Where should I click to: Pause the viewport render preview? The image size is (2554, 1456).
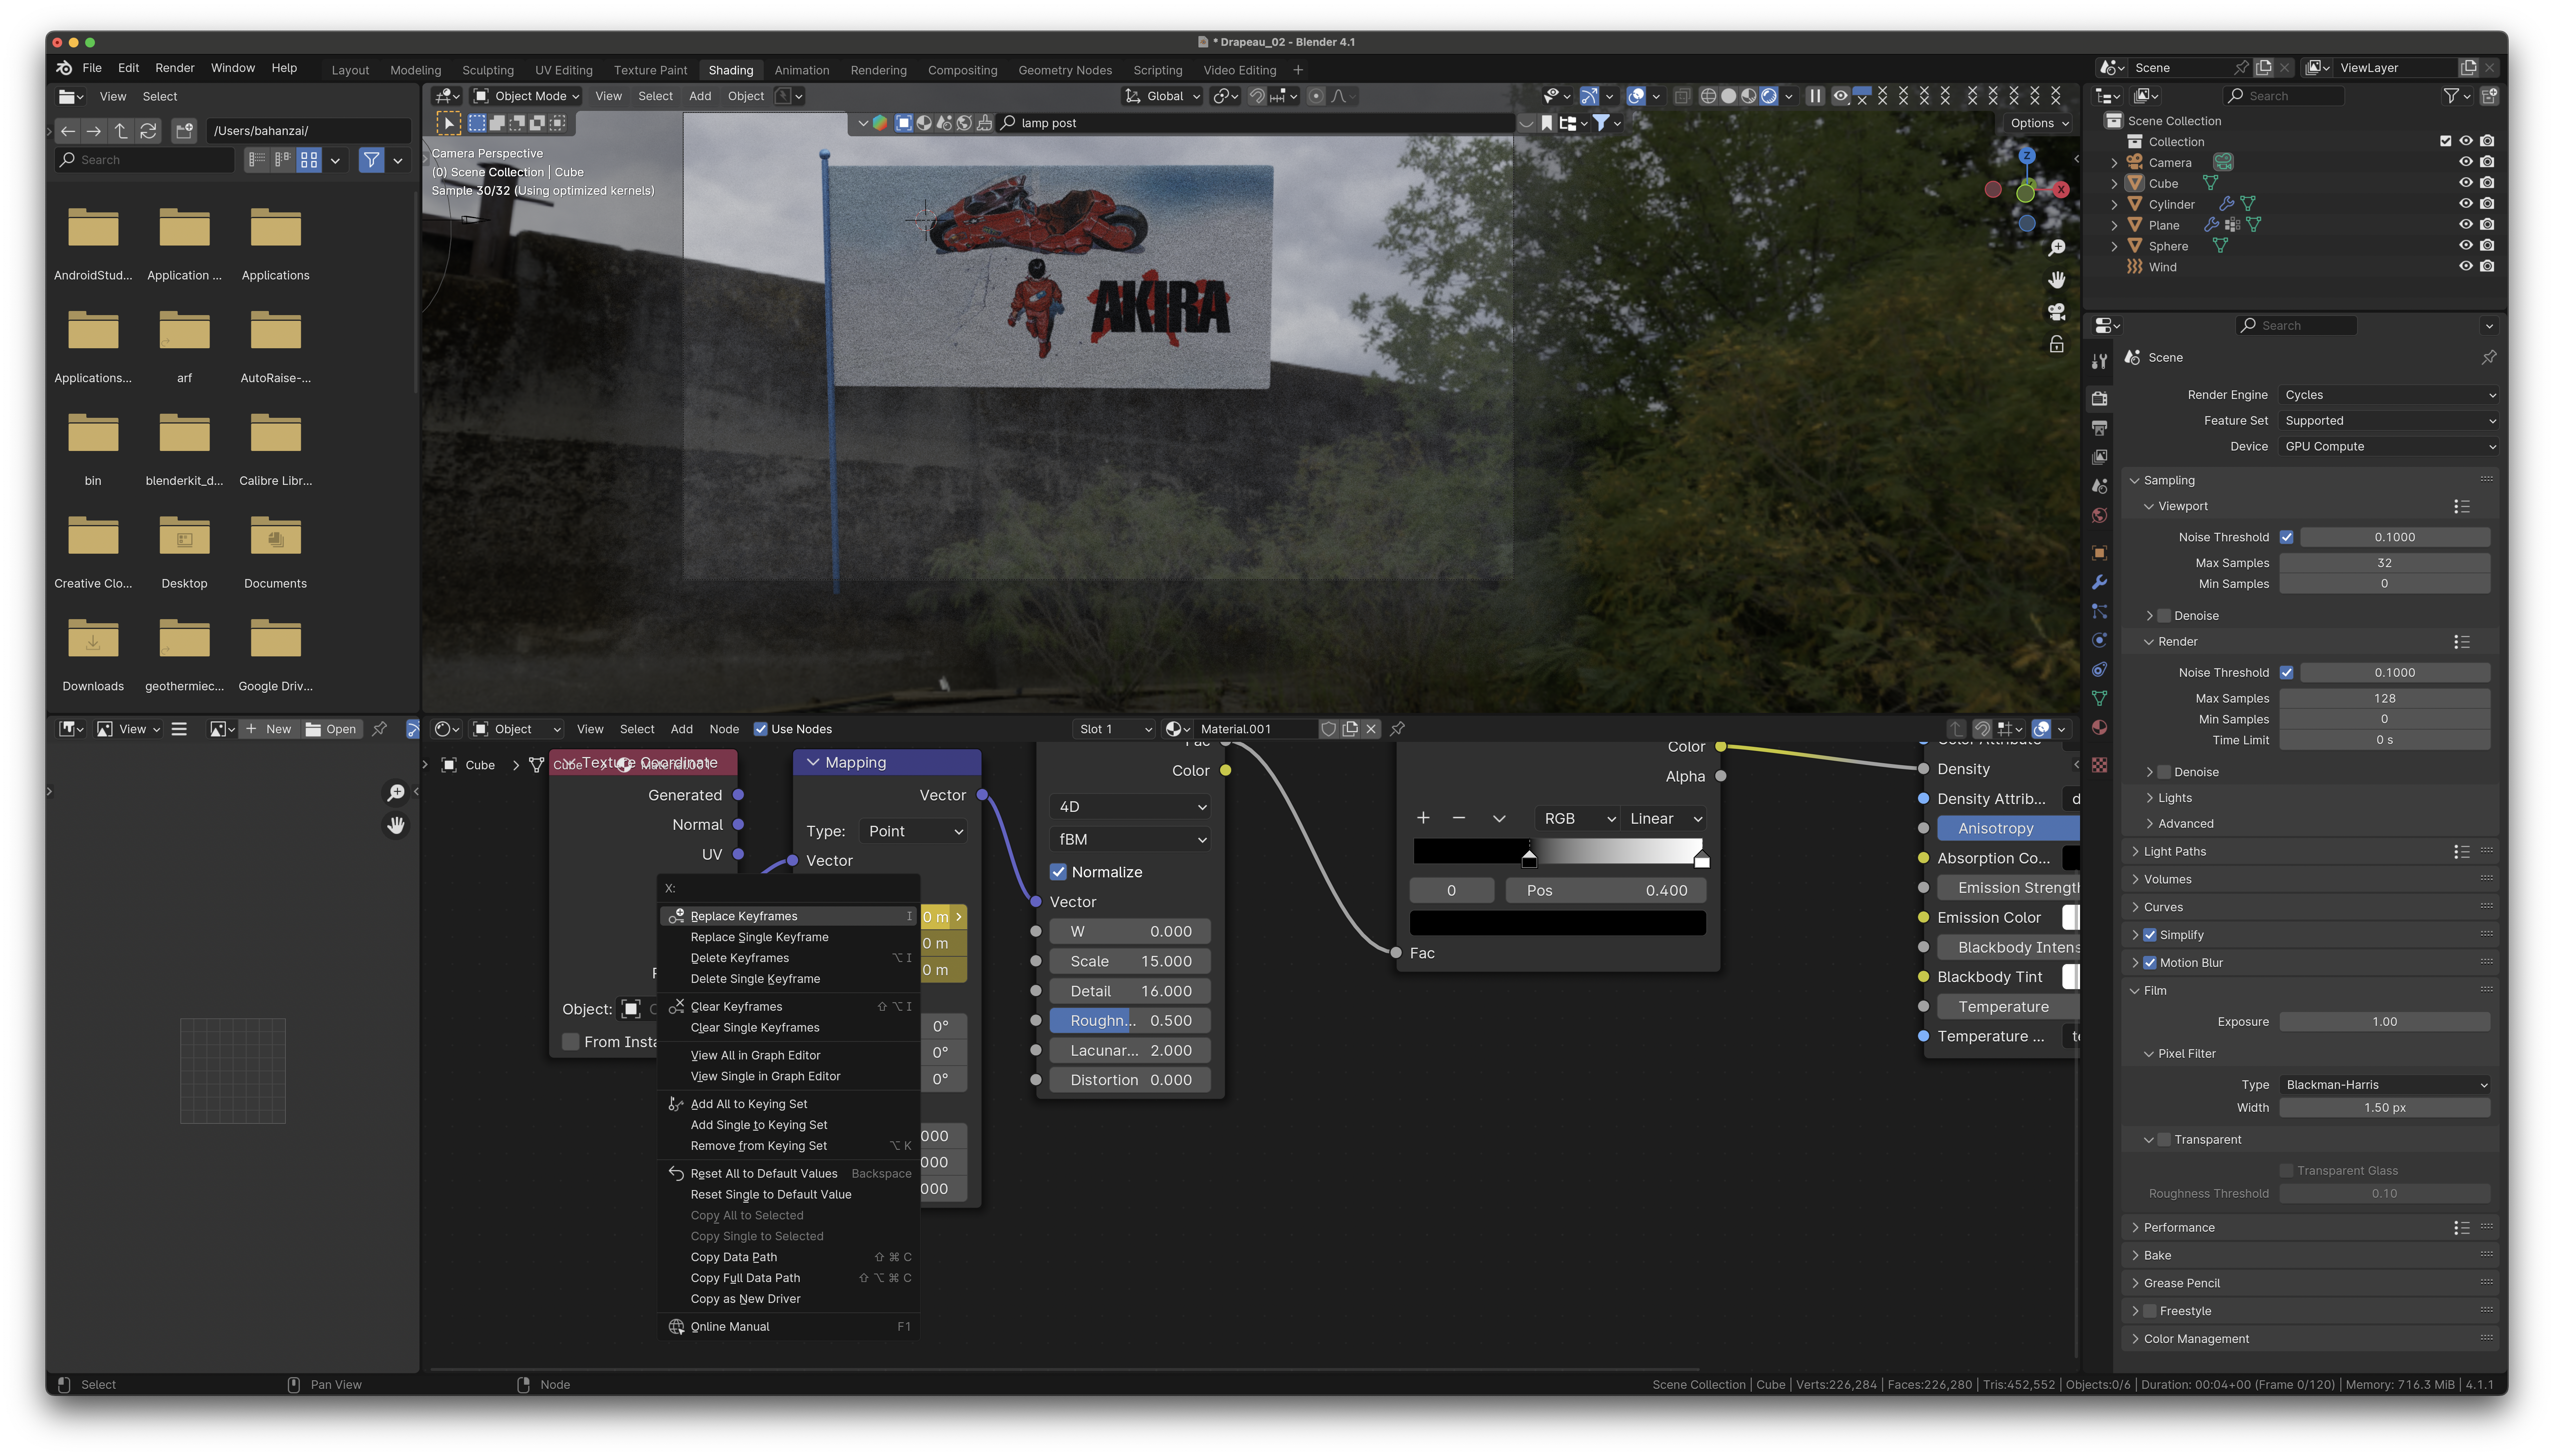(x=1814, y=96)
